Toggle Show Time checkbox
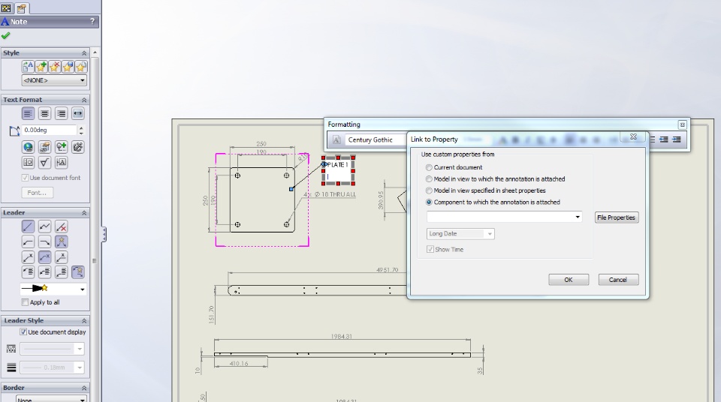 tap(430, 250)
